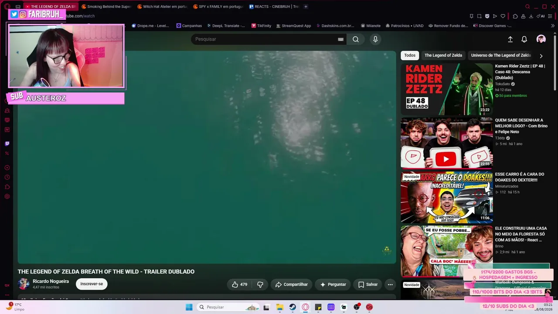Open YouTube notifications bell
Screen dimensions: 558x314
point(524,39)
